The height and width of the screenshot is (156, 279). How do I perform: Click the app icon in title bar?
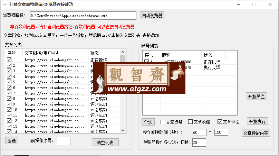coord(4,4)
